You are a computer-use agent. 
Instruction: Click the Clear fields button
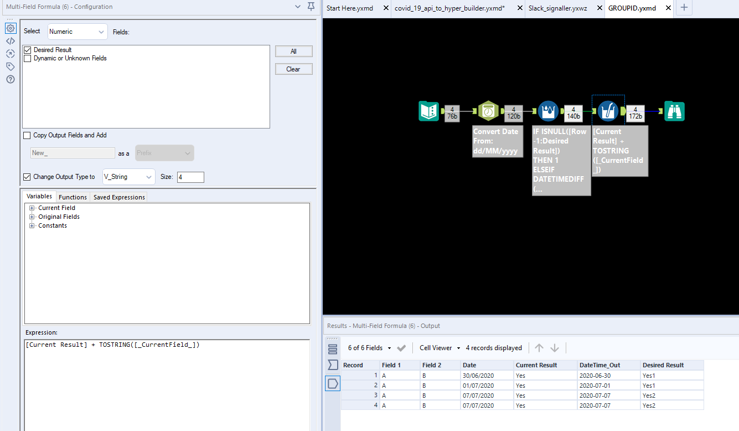(293, 69)
